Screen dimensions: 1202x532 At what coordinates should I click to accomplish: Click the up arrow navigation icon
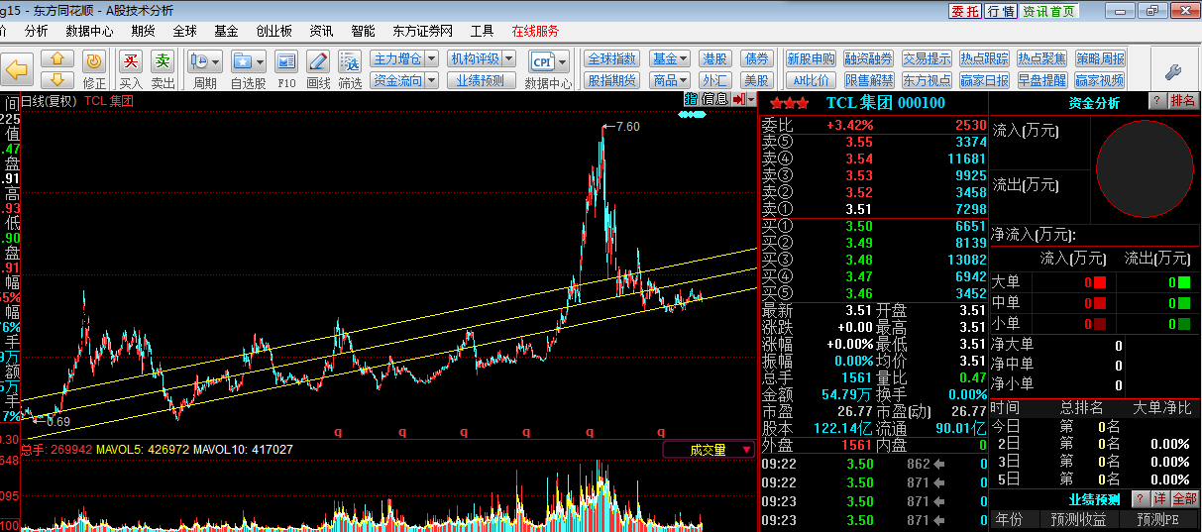pyautogui.click(x=57, y=59)
